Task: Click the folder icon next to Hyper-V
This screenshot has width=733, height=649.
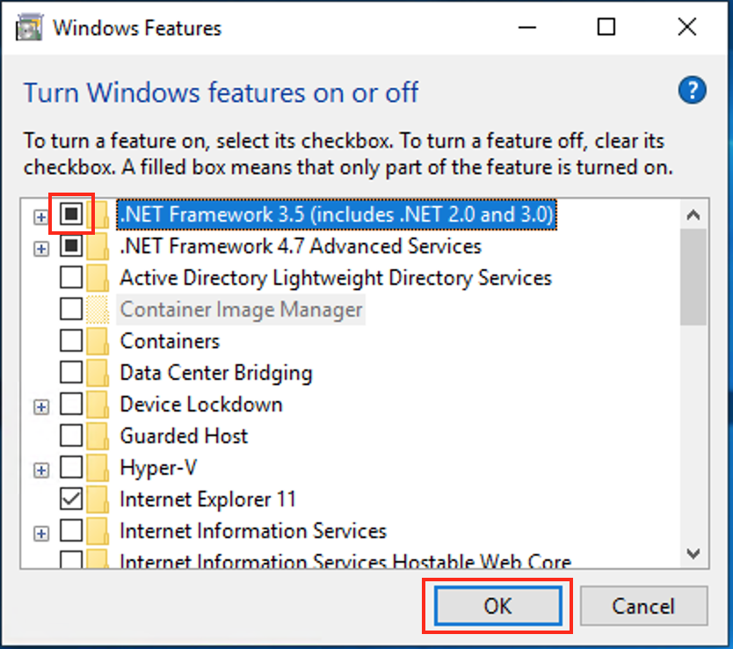Action: point(98,468)
